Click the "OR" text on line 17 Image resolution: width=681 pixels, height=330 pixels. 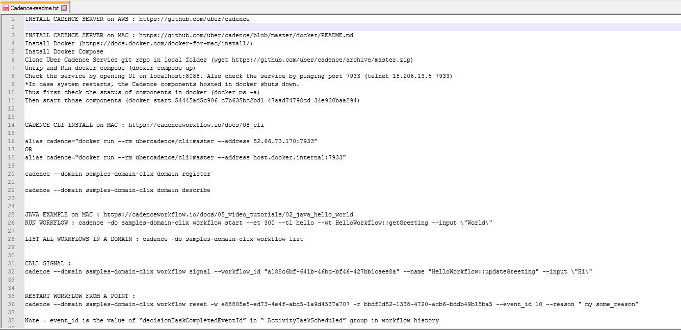29,149
